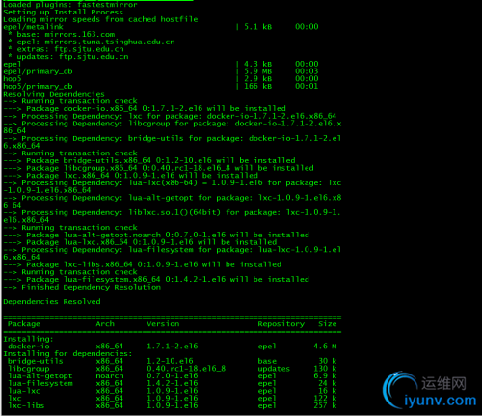Screen dimensions: 482x416
Task: Click the 'Version' column header
Action: pos(163,324)
